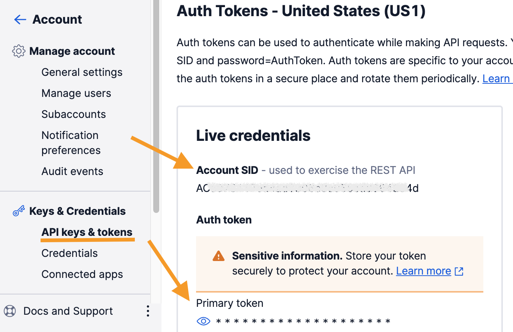Click the blurred Account SID value
This screenshot has width=513, height=332.
(307, 188)
